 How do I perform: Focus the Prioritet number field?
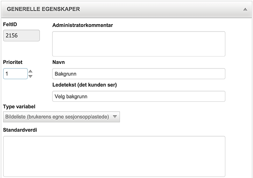(15, 74)
